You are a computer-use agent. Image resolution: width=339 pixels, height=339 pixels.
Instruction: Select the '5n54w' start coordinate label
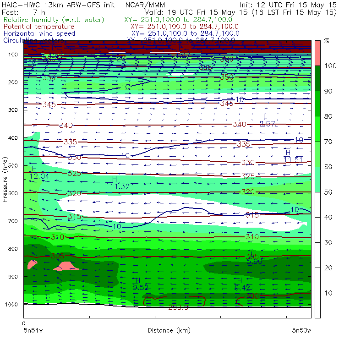coord(33,330)
